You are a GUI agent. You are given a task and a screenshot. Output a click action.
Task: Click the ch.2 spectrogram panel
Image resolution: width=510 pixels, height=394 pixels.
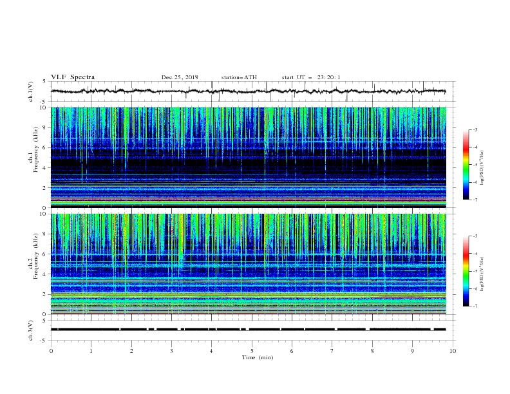point(249,264)
